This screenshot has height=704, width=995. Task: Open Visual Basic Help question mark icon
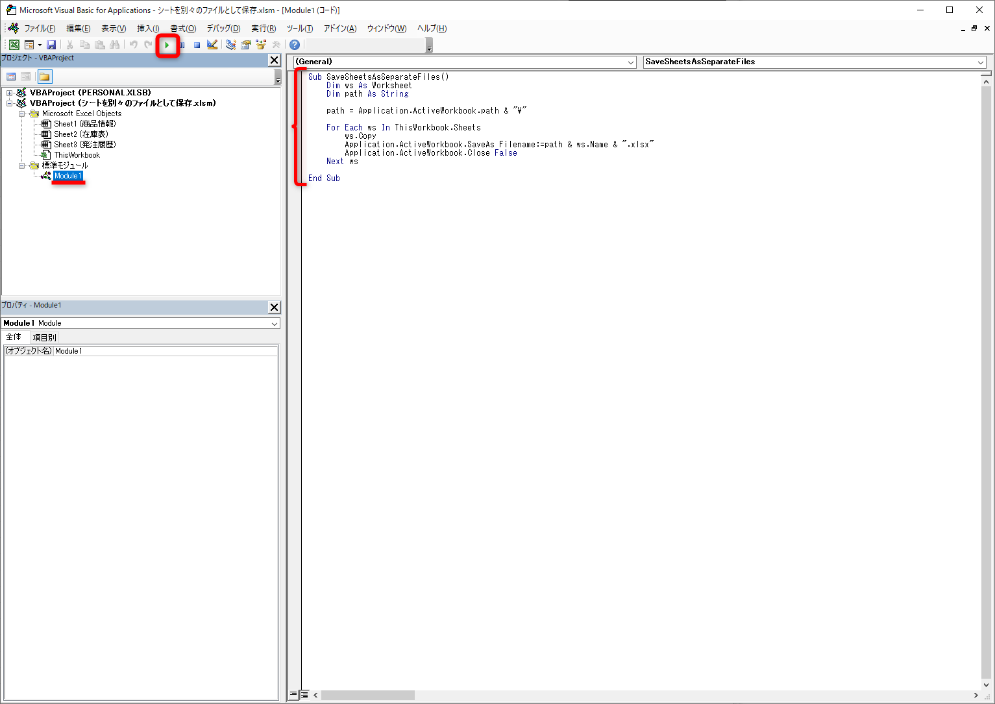tap(295, 45)
